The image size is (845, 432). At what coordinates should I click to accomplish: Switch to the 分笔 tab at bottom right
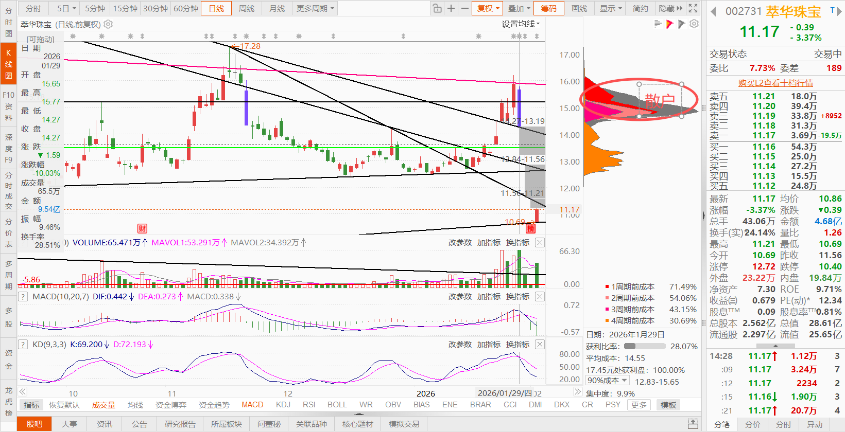pyautogui.click(x=721, y=424)
